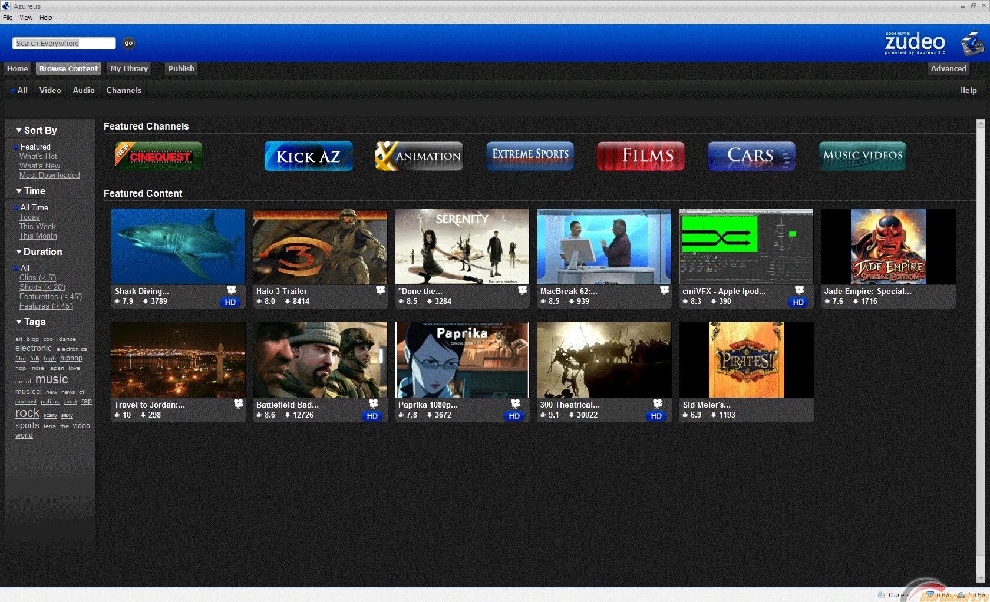Filter content by Video
The image size is (990, 602).
(x=50, y=90)
